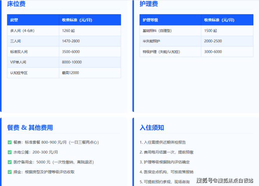Screen dimensions: 259x186
Task: Click the 1470-2800 price cell
Action: click(90, 41)
